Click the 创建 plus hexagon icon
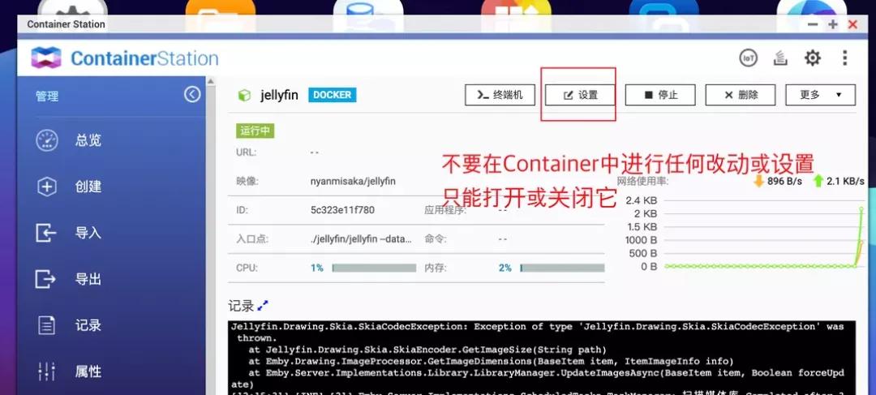Screen dimensions: 876x395 point(47,187)
